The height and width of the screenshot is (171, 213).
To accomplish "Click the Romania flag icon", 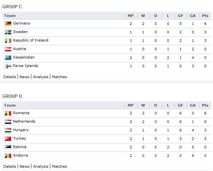I will coord(8,113).
